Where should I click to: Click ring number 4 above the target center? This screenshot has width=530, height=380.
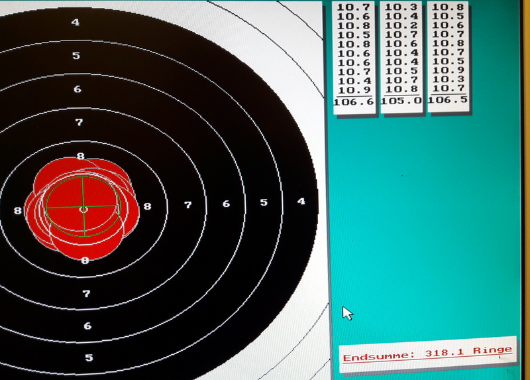pos(76,23)
